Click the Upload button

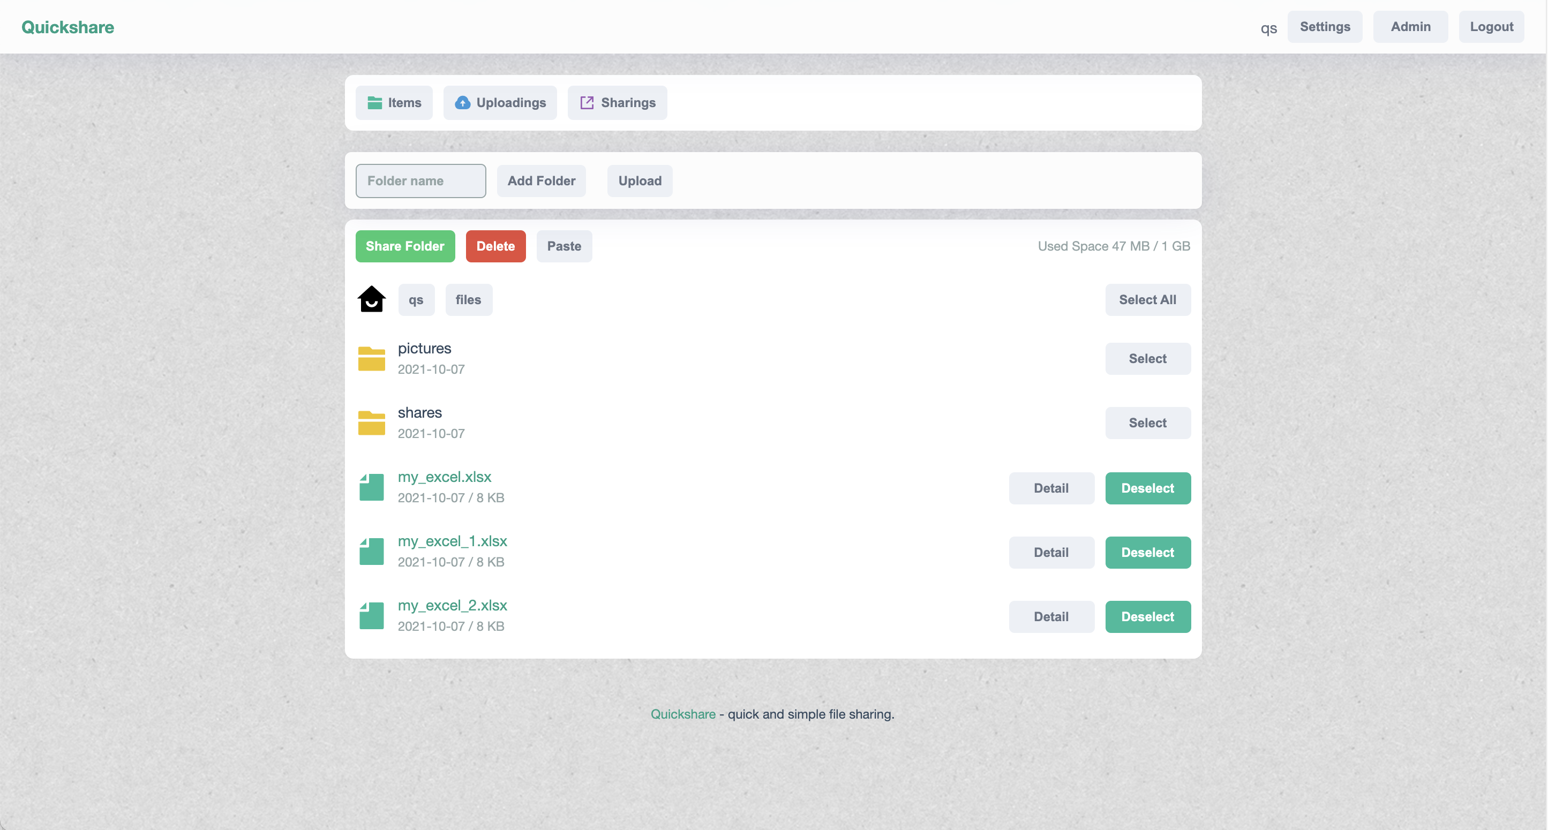point(640,181)
